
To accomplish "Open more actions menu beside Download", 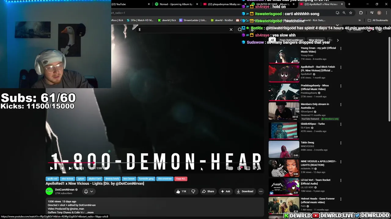I will (261, 191).
